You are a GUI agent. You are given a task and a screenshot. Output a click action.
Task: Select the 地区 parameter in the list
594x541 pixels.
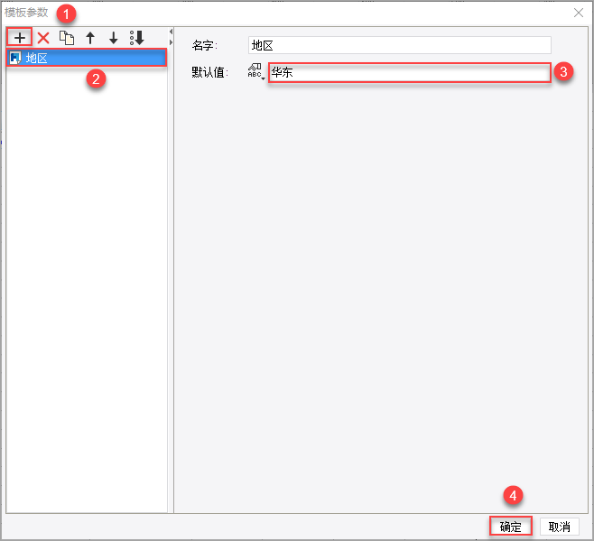pos(87,58)
